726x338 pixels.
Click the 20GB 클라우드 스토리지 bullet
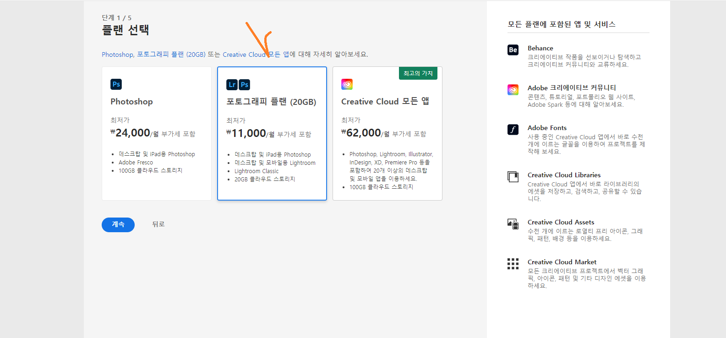click(x=265, y=179)
